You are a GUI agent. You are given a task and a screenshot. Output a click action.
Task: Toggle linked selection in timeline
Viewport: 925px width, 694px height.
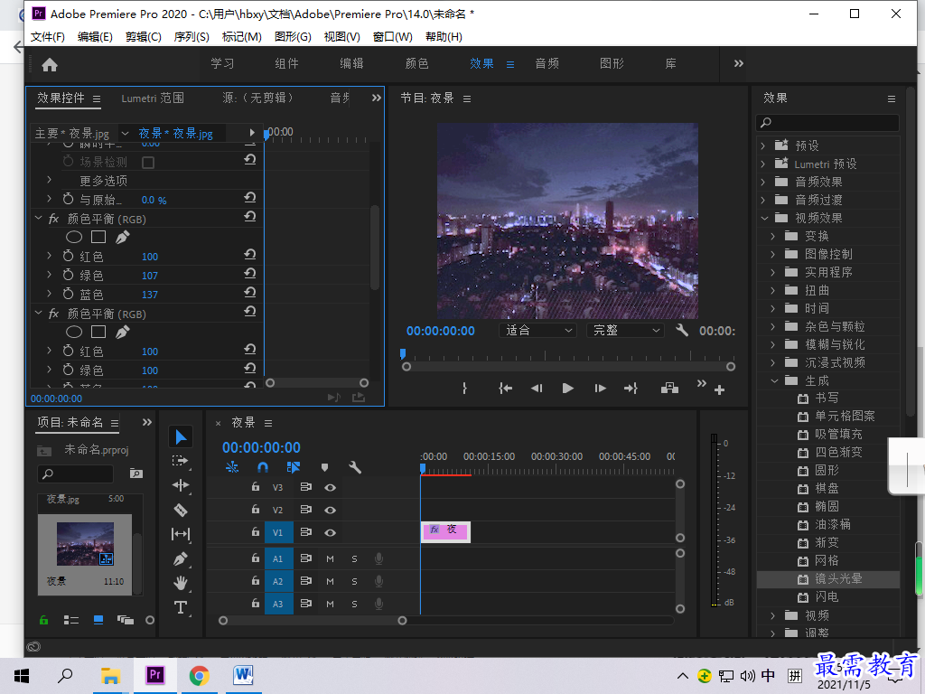click(x=294, y=467)
